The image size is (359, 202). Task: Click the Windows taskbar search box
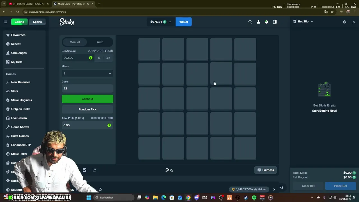tap(114, 198)
